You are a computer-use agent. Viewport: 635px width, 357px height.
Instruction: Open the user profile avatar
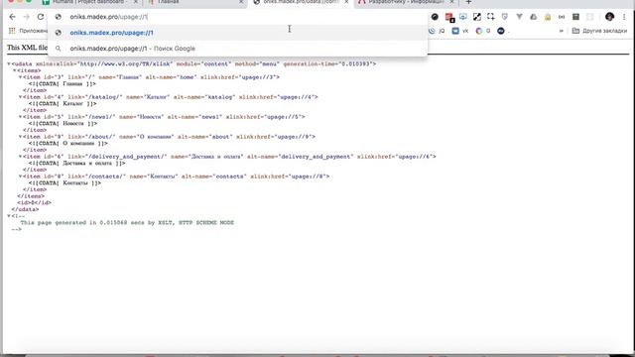click(x=609, y=17)
